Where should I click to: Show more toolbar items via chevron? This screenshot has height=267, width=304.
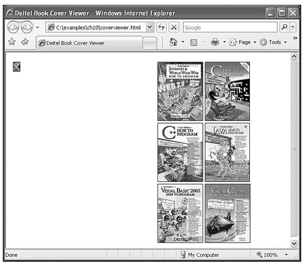point(295,38)
